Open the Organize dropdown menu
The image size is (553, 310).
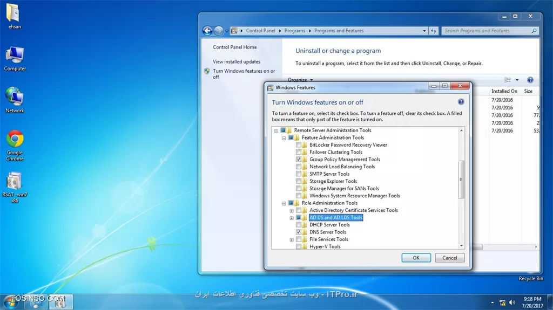point(300,80)
